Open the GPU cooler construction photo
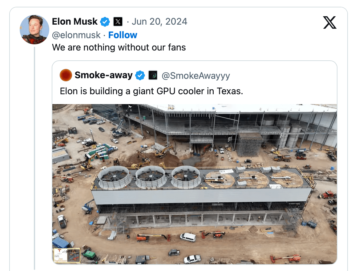 (x=195, y=185)
